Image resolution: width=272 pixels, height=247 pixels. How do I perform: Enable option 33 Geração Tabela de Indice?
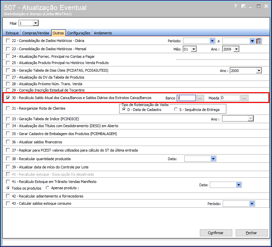pyautogui.click(x=8, y=119)
